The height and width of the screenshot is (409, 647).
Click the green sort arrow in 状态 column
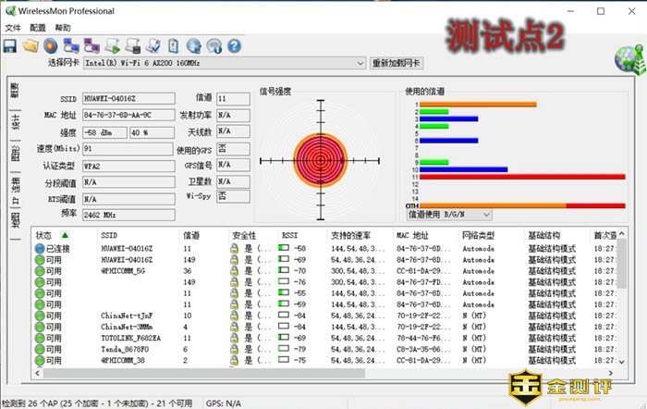point(65,236)
